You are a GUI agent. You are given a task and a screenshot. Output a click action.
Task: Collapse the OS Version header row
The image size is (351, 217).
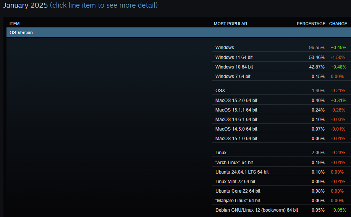(x=179, y=33)
